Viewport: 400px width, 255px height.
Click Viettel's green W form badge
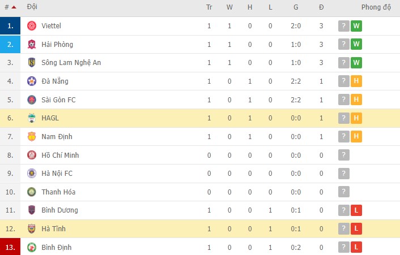(x=356, y=26)
